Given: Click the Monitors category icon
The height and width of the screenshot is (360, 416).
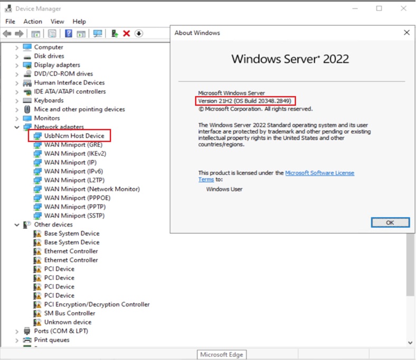Looking at the screenshot, I should pyautogui.click(x=27, y=118).
